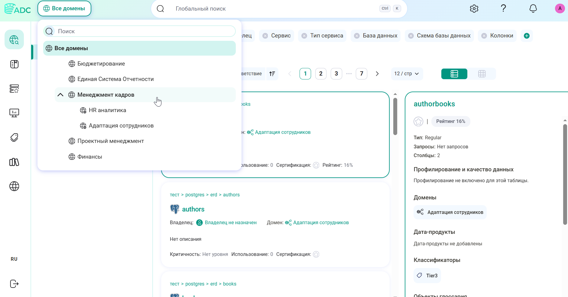This screenshot has width=568, height=297.
Task: Open the library books sidebar icon
Action: [x=14, y=162]
